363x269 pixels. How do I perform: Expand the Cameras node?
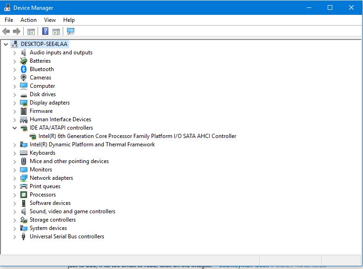tap(14, 78)
